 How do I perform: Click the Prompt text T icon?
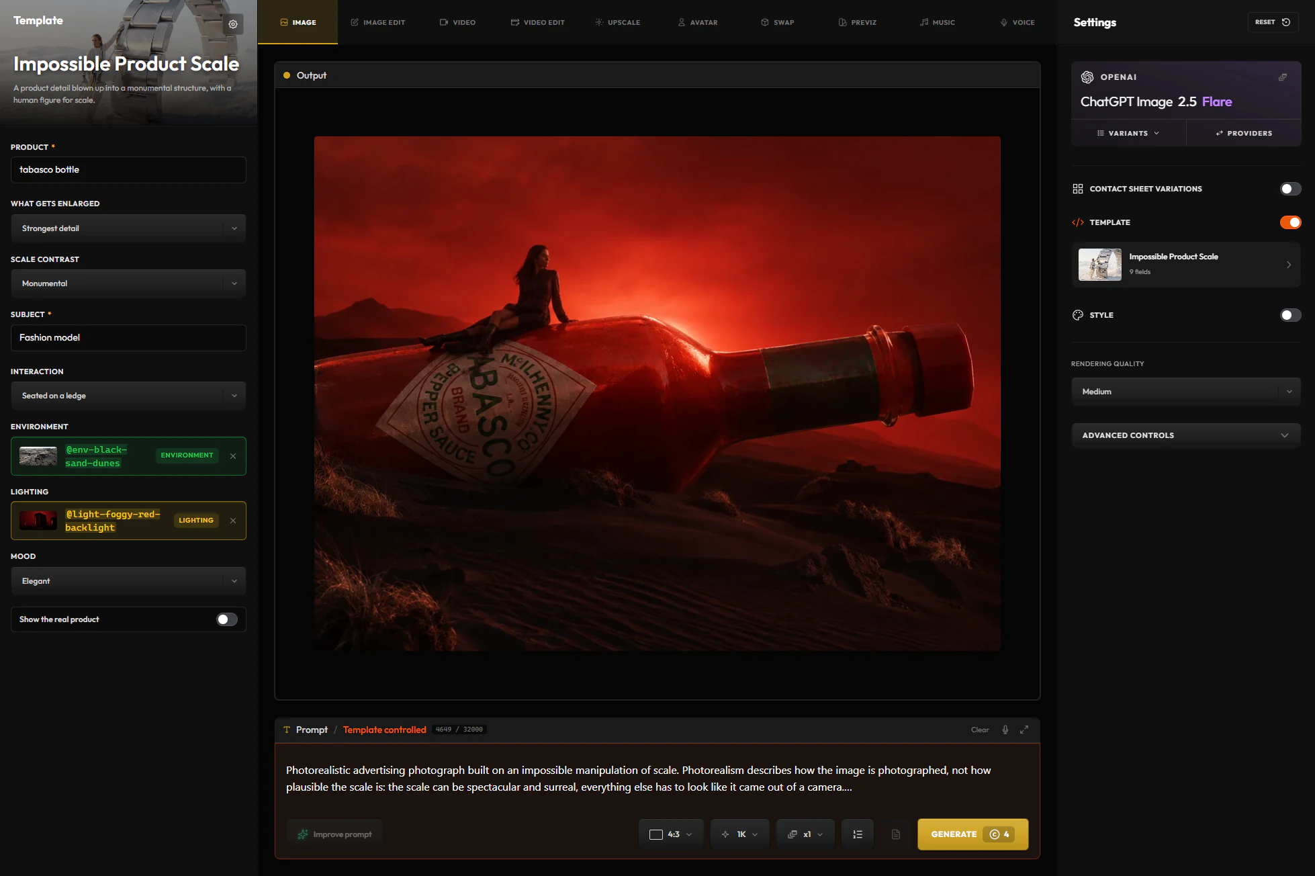287,730
